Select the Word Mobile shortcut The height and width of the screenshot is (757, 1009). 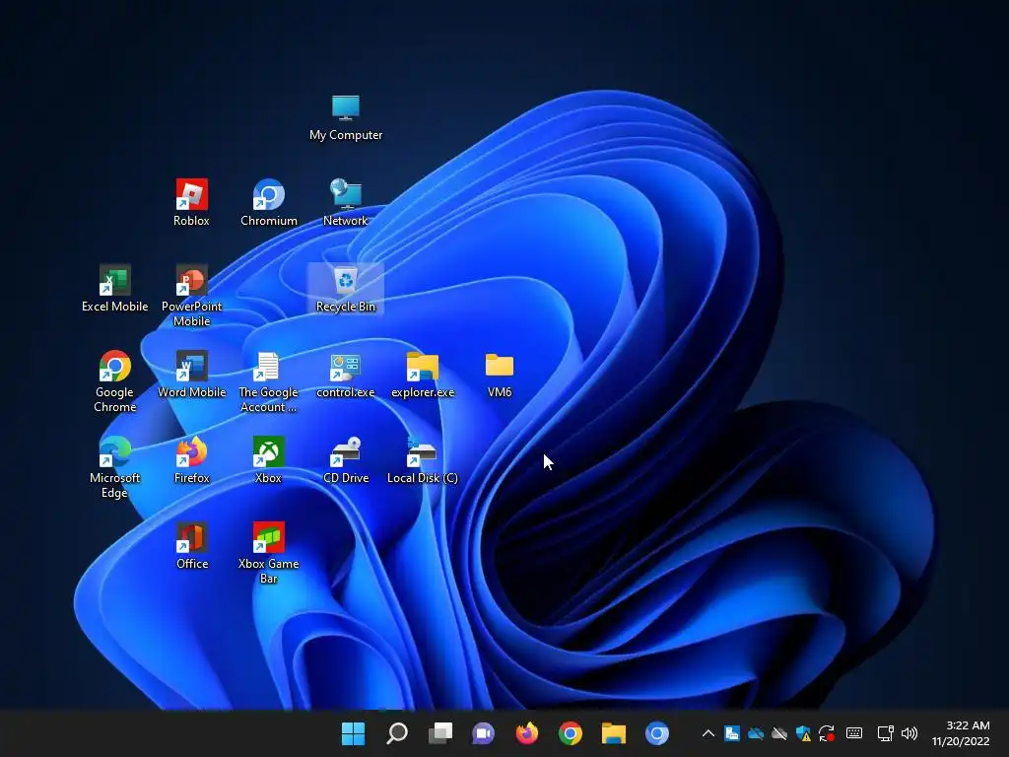click(191, 375)
